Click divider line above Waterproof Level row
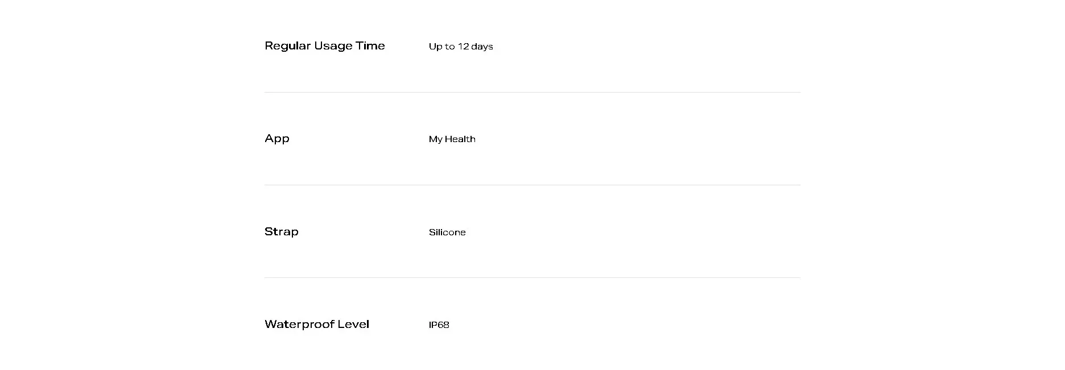Viewport: 1065px width, 370px height. point(532,277)
